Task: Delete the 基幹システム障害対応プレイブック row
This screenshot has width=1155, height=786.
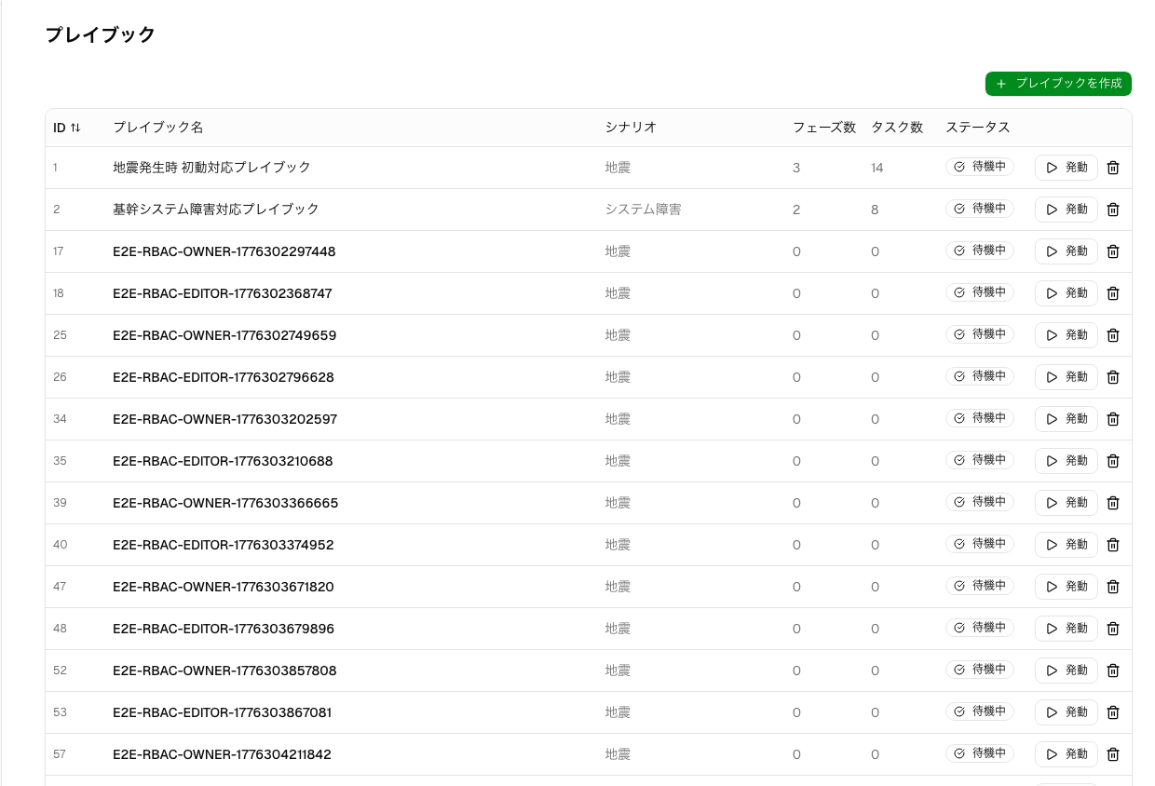Action: coord(1113,210)
